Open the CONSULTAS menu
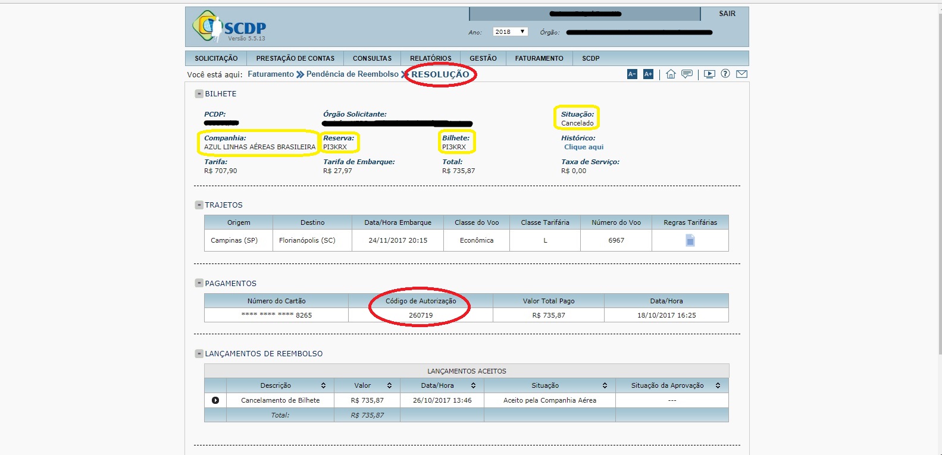 pyautogui.click(x=372, y=58)
